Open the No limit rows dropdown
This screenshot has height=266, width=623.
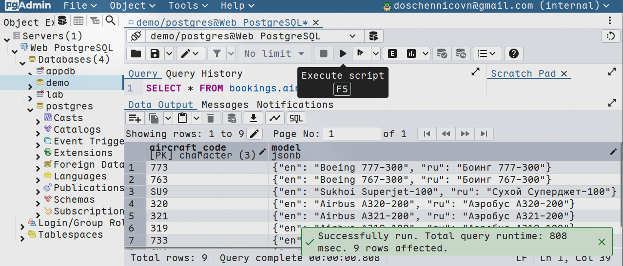[274, 53]
